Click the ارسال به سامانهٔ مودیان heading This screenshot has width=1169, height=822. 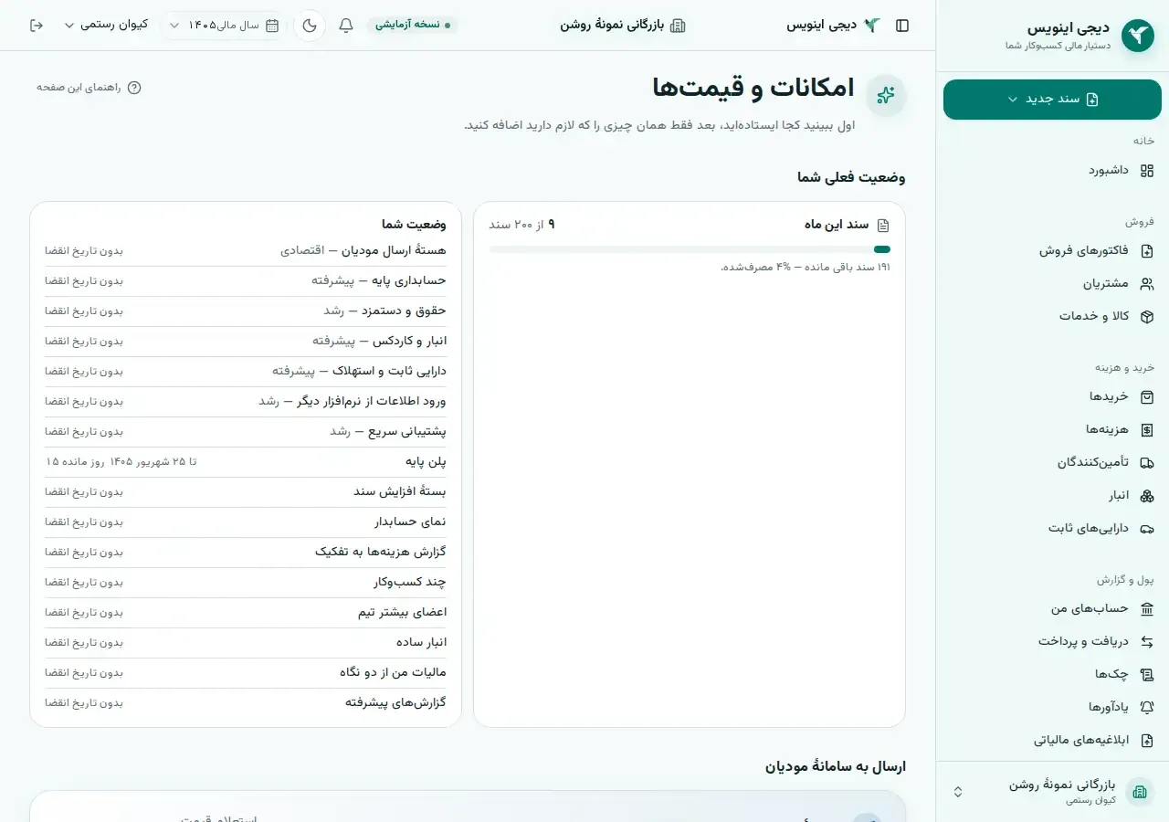836,767
